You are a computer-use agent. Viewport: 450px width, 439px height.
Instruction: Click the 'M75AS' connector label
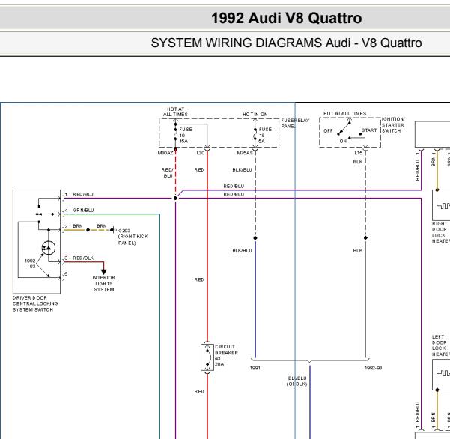tap(245, 153)
